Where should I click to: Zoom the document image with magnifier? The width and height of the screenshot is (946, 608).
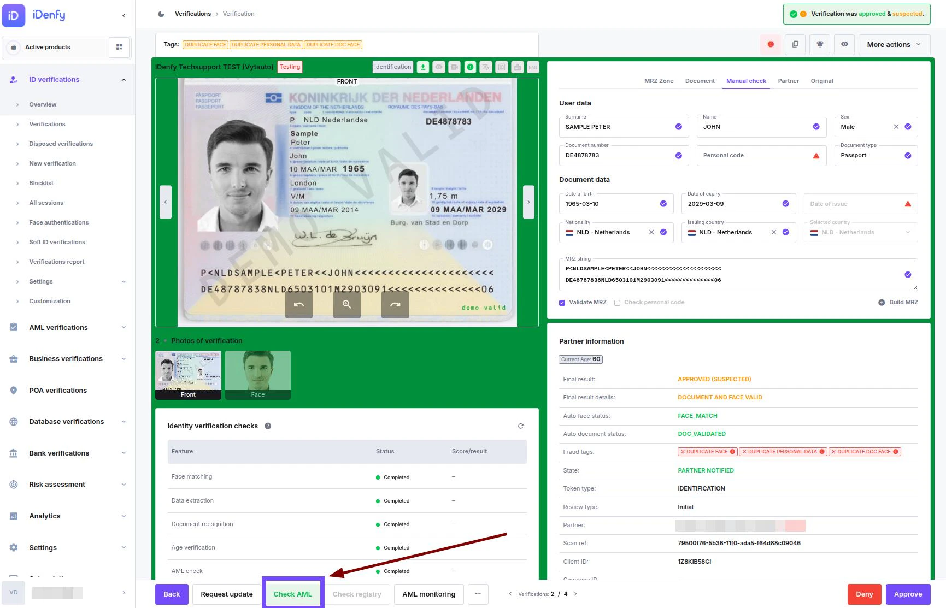coord(347,304)
